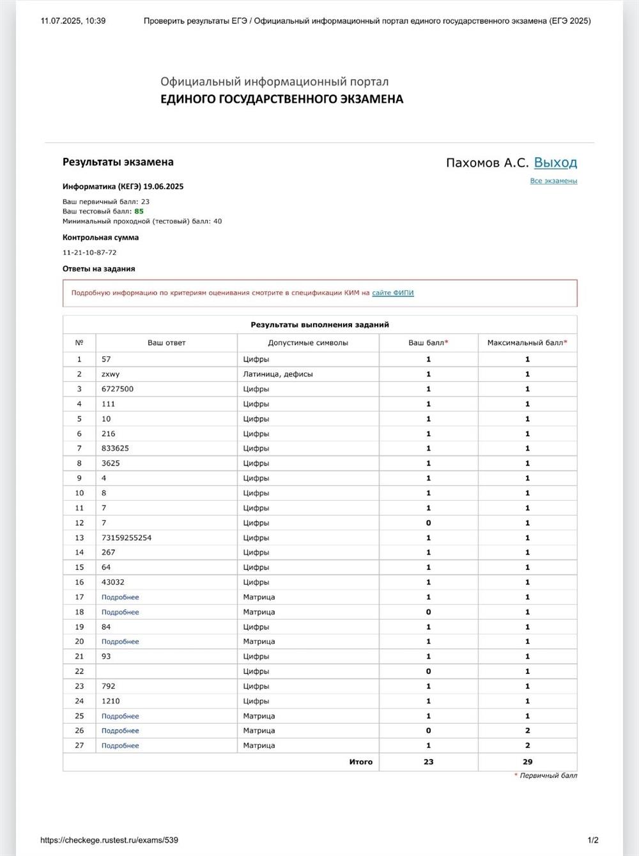Click the checksum 11-21-10-87-72
639x856 pixels.
[89, 252]
